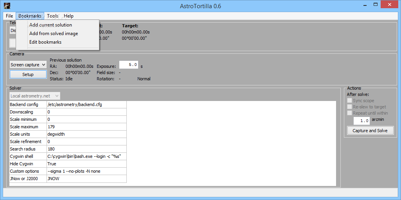
Task: Expand the Screen capture camera dropdown
Action: tap(28, 65)
